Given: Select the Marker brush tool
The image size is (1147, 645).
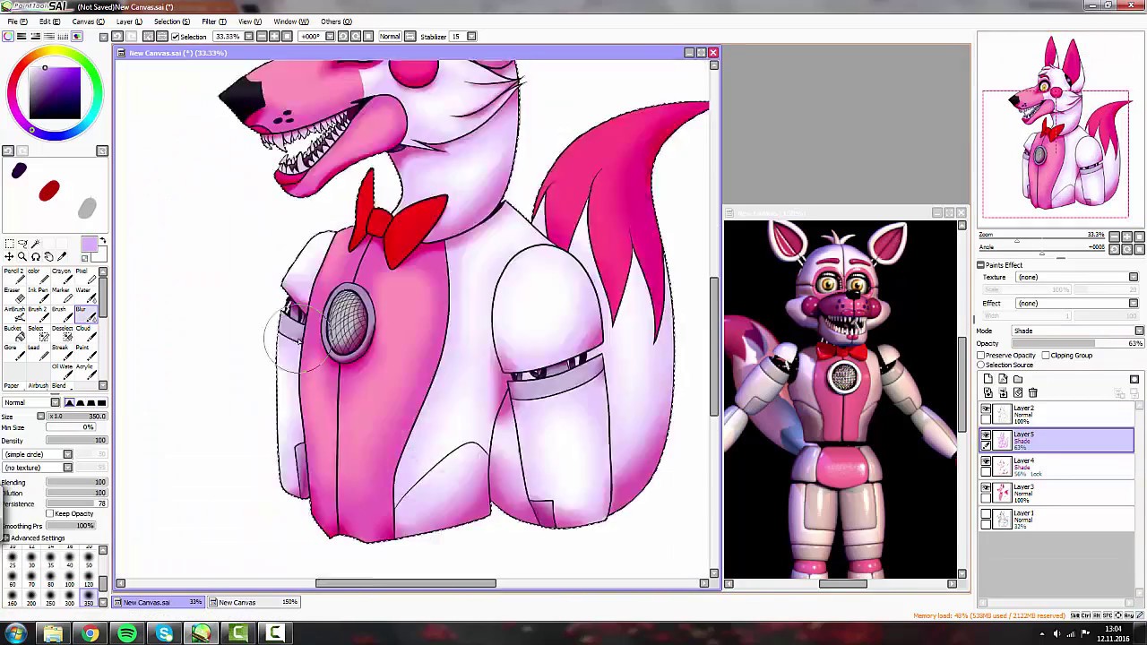Looking at the screenshot, I should click(62, 297).
